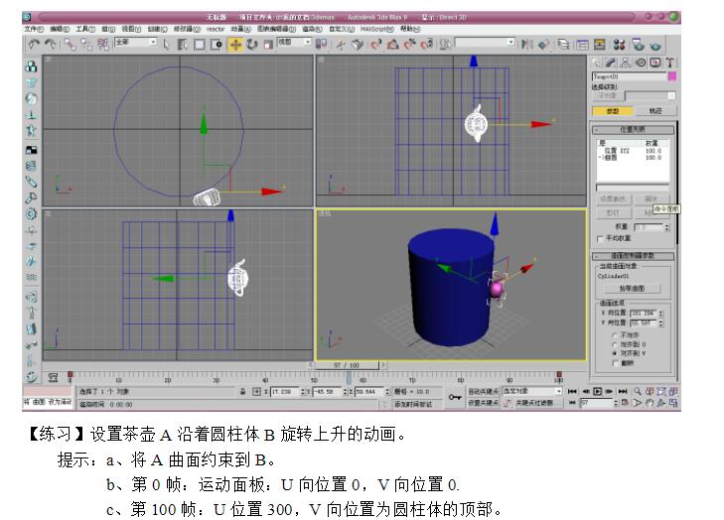The width and height of the screenshot is (724, 520).
Task: Select the 不对齐 (No Alignment) radio button
Action: (x=613, y=335)
